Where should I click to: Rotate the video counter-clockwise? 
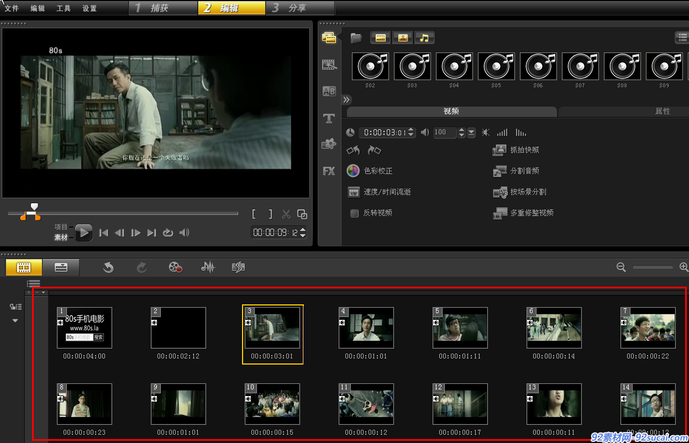[x=353, y=150]
